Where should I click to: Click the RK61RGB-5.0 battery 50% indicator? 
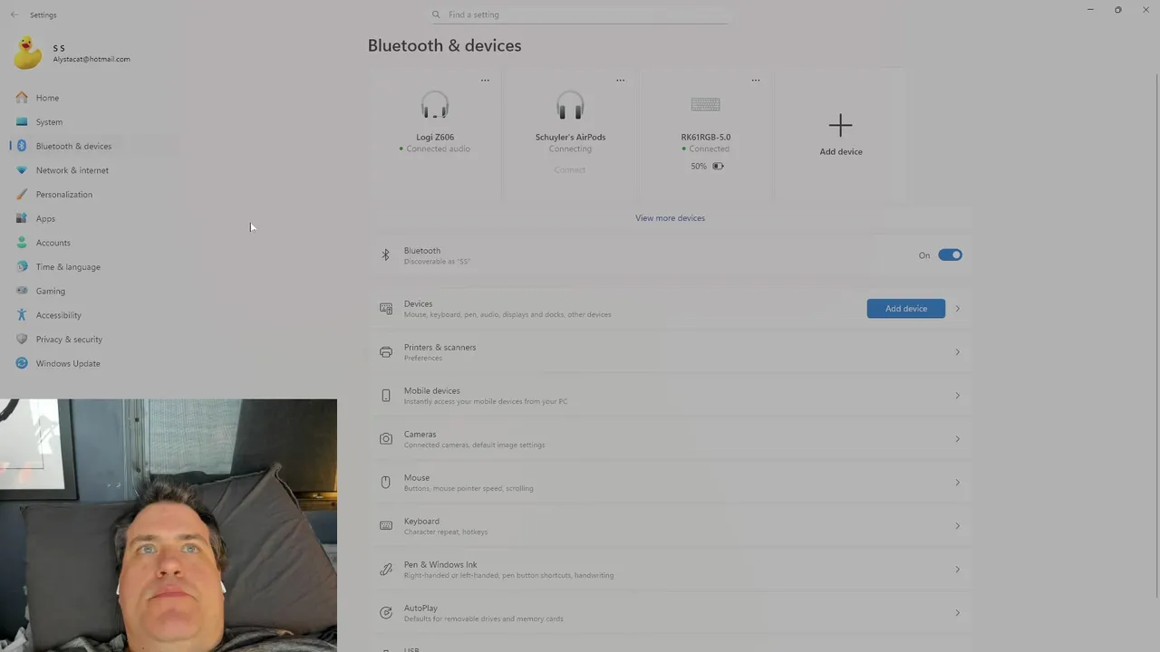(707, 167)
